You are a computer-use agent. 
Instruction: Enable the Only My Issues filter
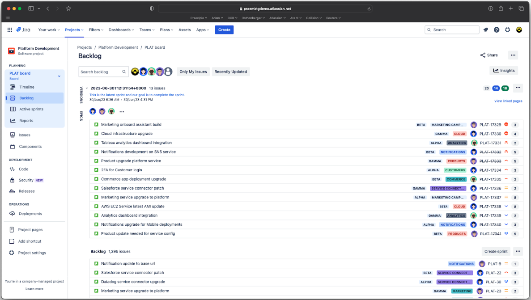[193, 72]
